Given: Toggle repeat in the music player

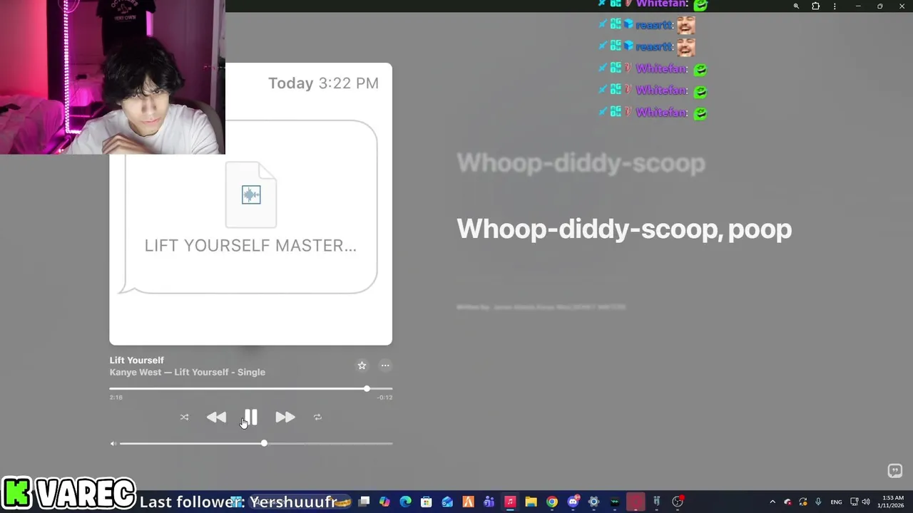Looking at the screenshot, I should pos(317,417).
